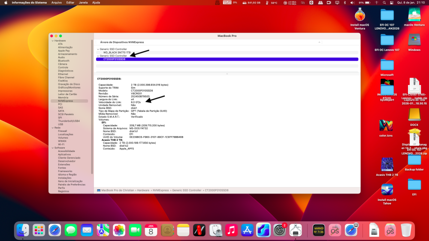Image resolution: width=429 pixels, height=241 pixels.
Task: Click System Information icon in the Dock
Action: coord(296,230)
